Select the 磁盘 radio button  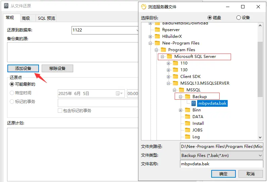[x=210, y=18]
